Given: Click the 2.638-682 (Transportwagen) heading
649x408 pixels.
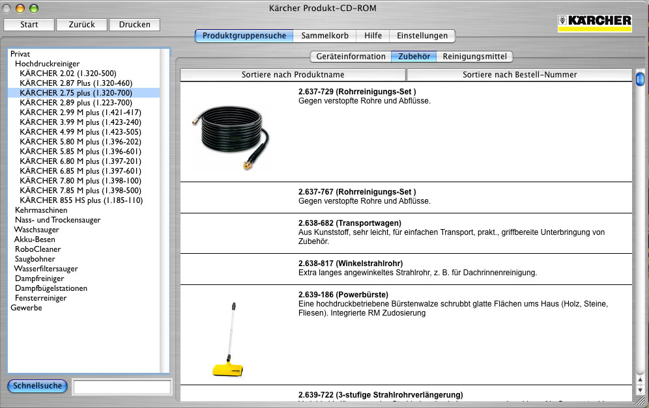Looking at the screenshot, I should pyautogui.click(x=350, y=223).
